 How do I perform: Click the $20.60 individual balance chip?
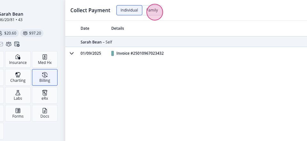pos(8,33)
